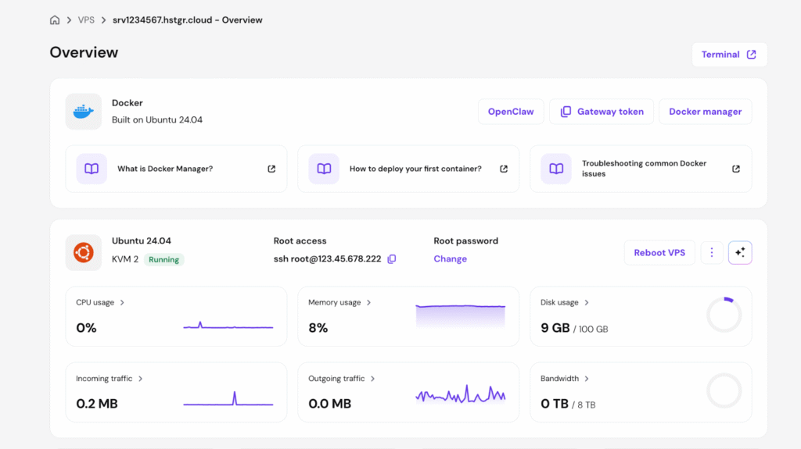The width and height of the screenshot is (801, 449).
Task: Click the Outgoing traffic graph
Action: tap(460, 394)
